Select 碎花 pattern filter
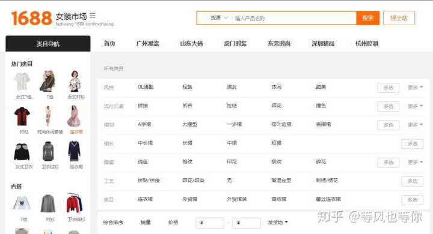The image size is (433, 234). coord(321,162)
